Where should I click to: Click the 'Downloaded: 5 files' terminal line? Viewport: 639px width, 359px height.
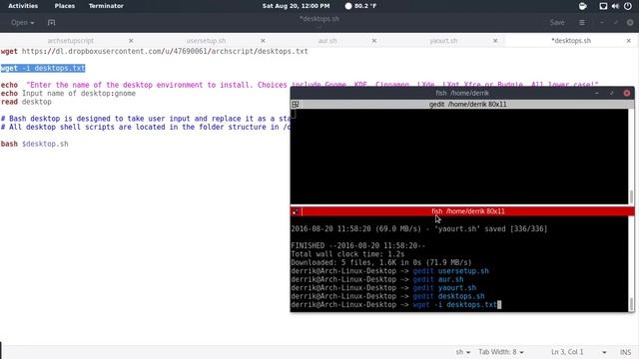tap(381, 262)
